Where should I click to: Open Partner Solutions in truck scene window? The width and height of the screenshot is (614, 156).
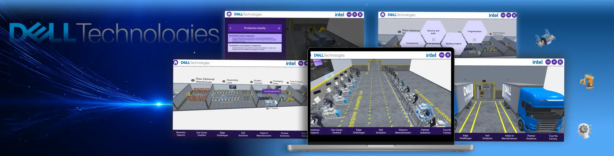(x=531, y=137)
